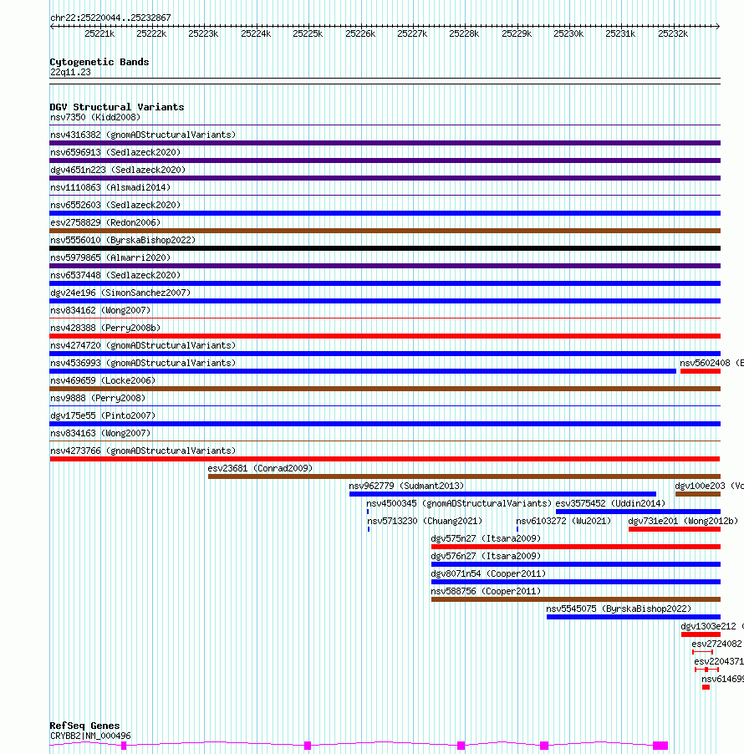Click the 22q11.23 band label
The width and height of the screenshot is (744, 754).
click(70, 72)
